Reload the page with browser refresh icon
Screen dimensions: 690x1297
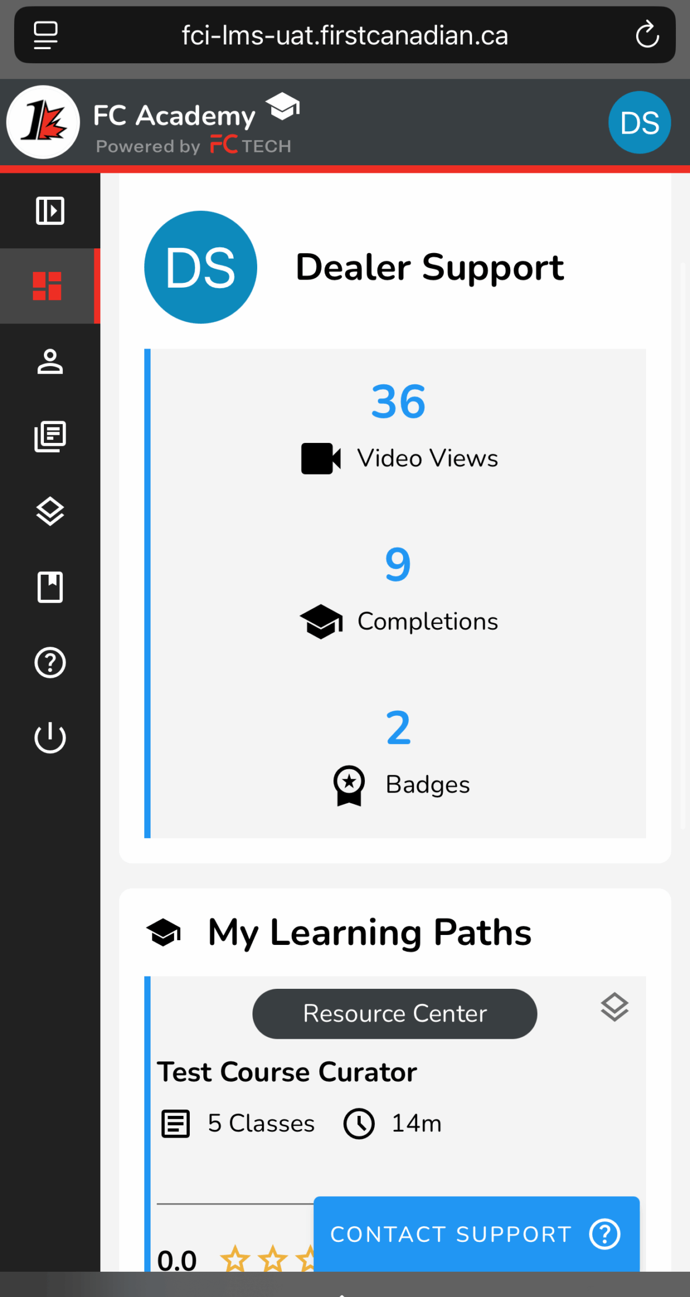pos(647,35)
